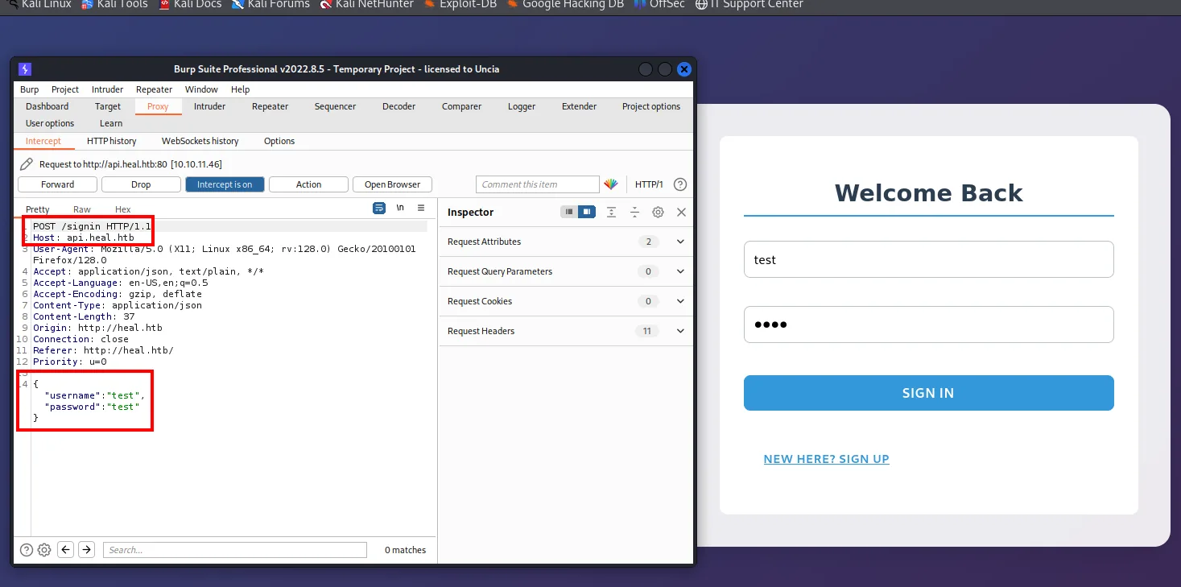Close the Inspector panel
Screen dimensions: 1181x587
tap(681, 212)
